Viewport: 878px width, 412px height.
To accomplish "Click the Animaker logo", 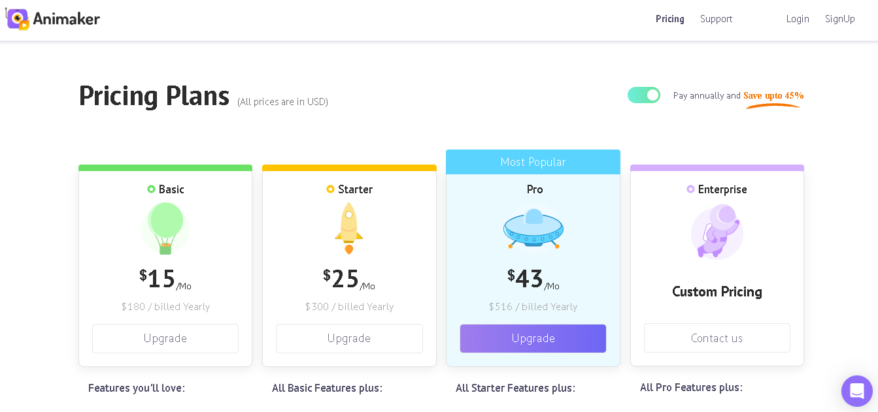I will 52,19.
